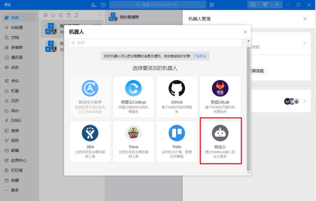
Task: Click the 了解更多 link
Action: (199, 56)
